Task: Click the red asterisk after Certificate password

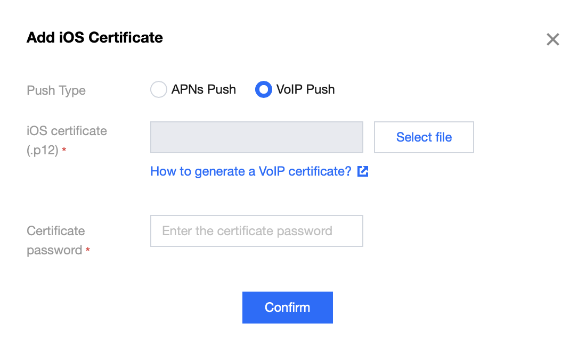Action: 87,250
